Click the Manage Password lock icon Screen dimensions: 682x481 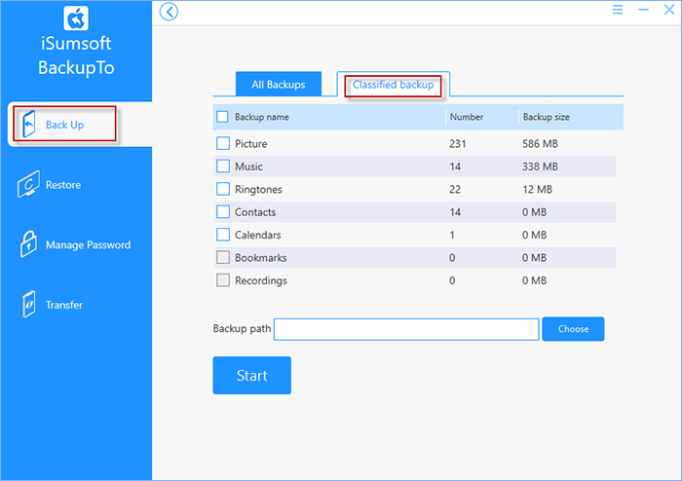(28, 245)
